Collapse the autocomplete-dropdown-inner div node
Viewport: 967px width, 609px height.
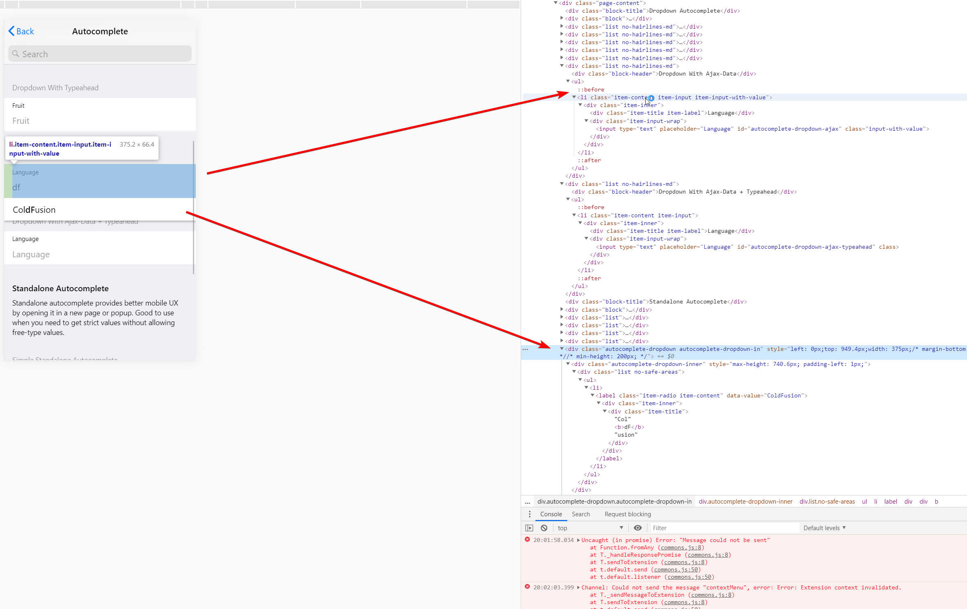pyautogui.click(x=568, y=364)
